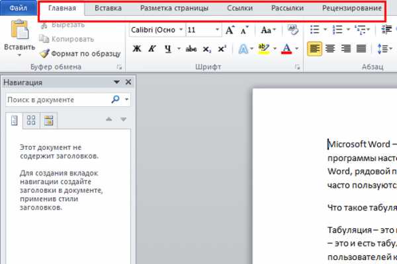Select pages thumbnail browse tab
This screenshot has width=397, height=264.
[x=31, y=120]
